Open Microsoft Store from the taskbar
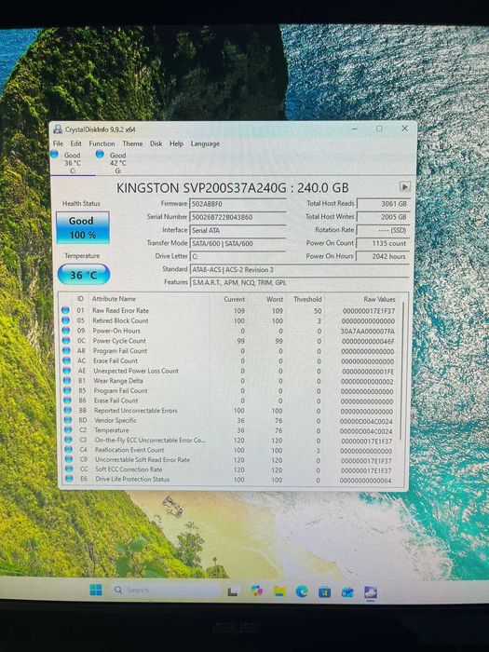This screenshot has width=489, height=652. (x=324, y=591)
